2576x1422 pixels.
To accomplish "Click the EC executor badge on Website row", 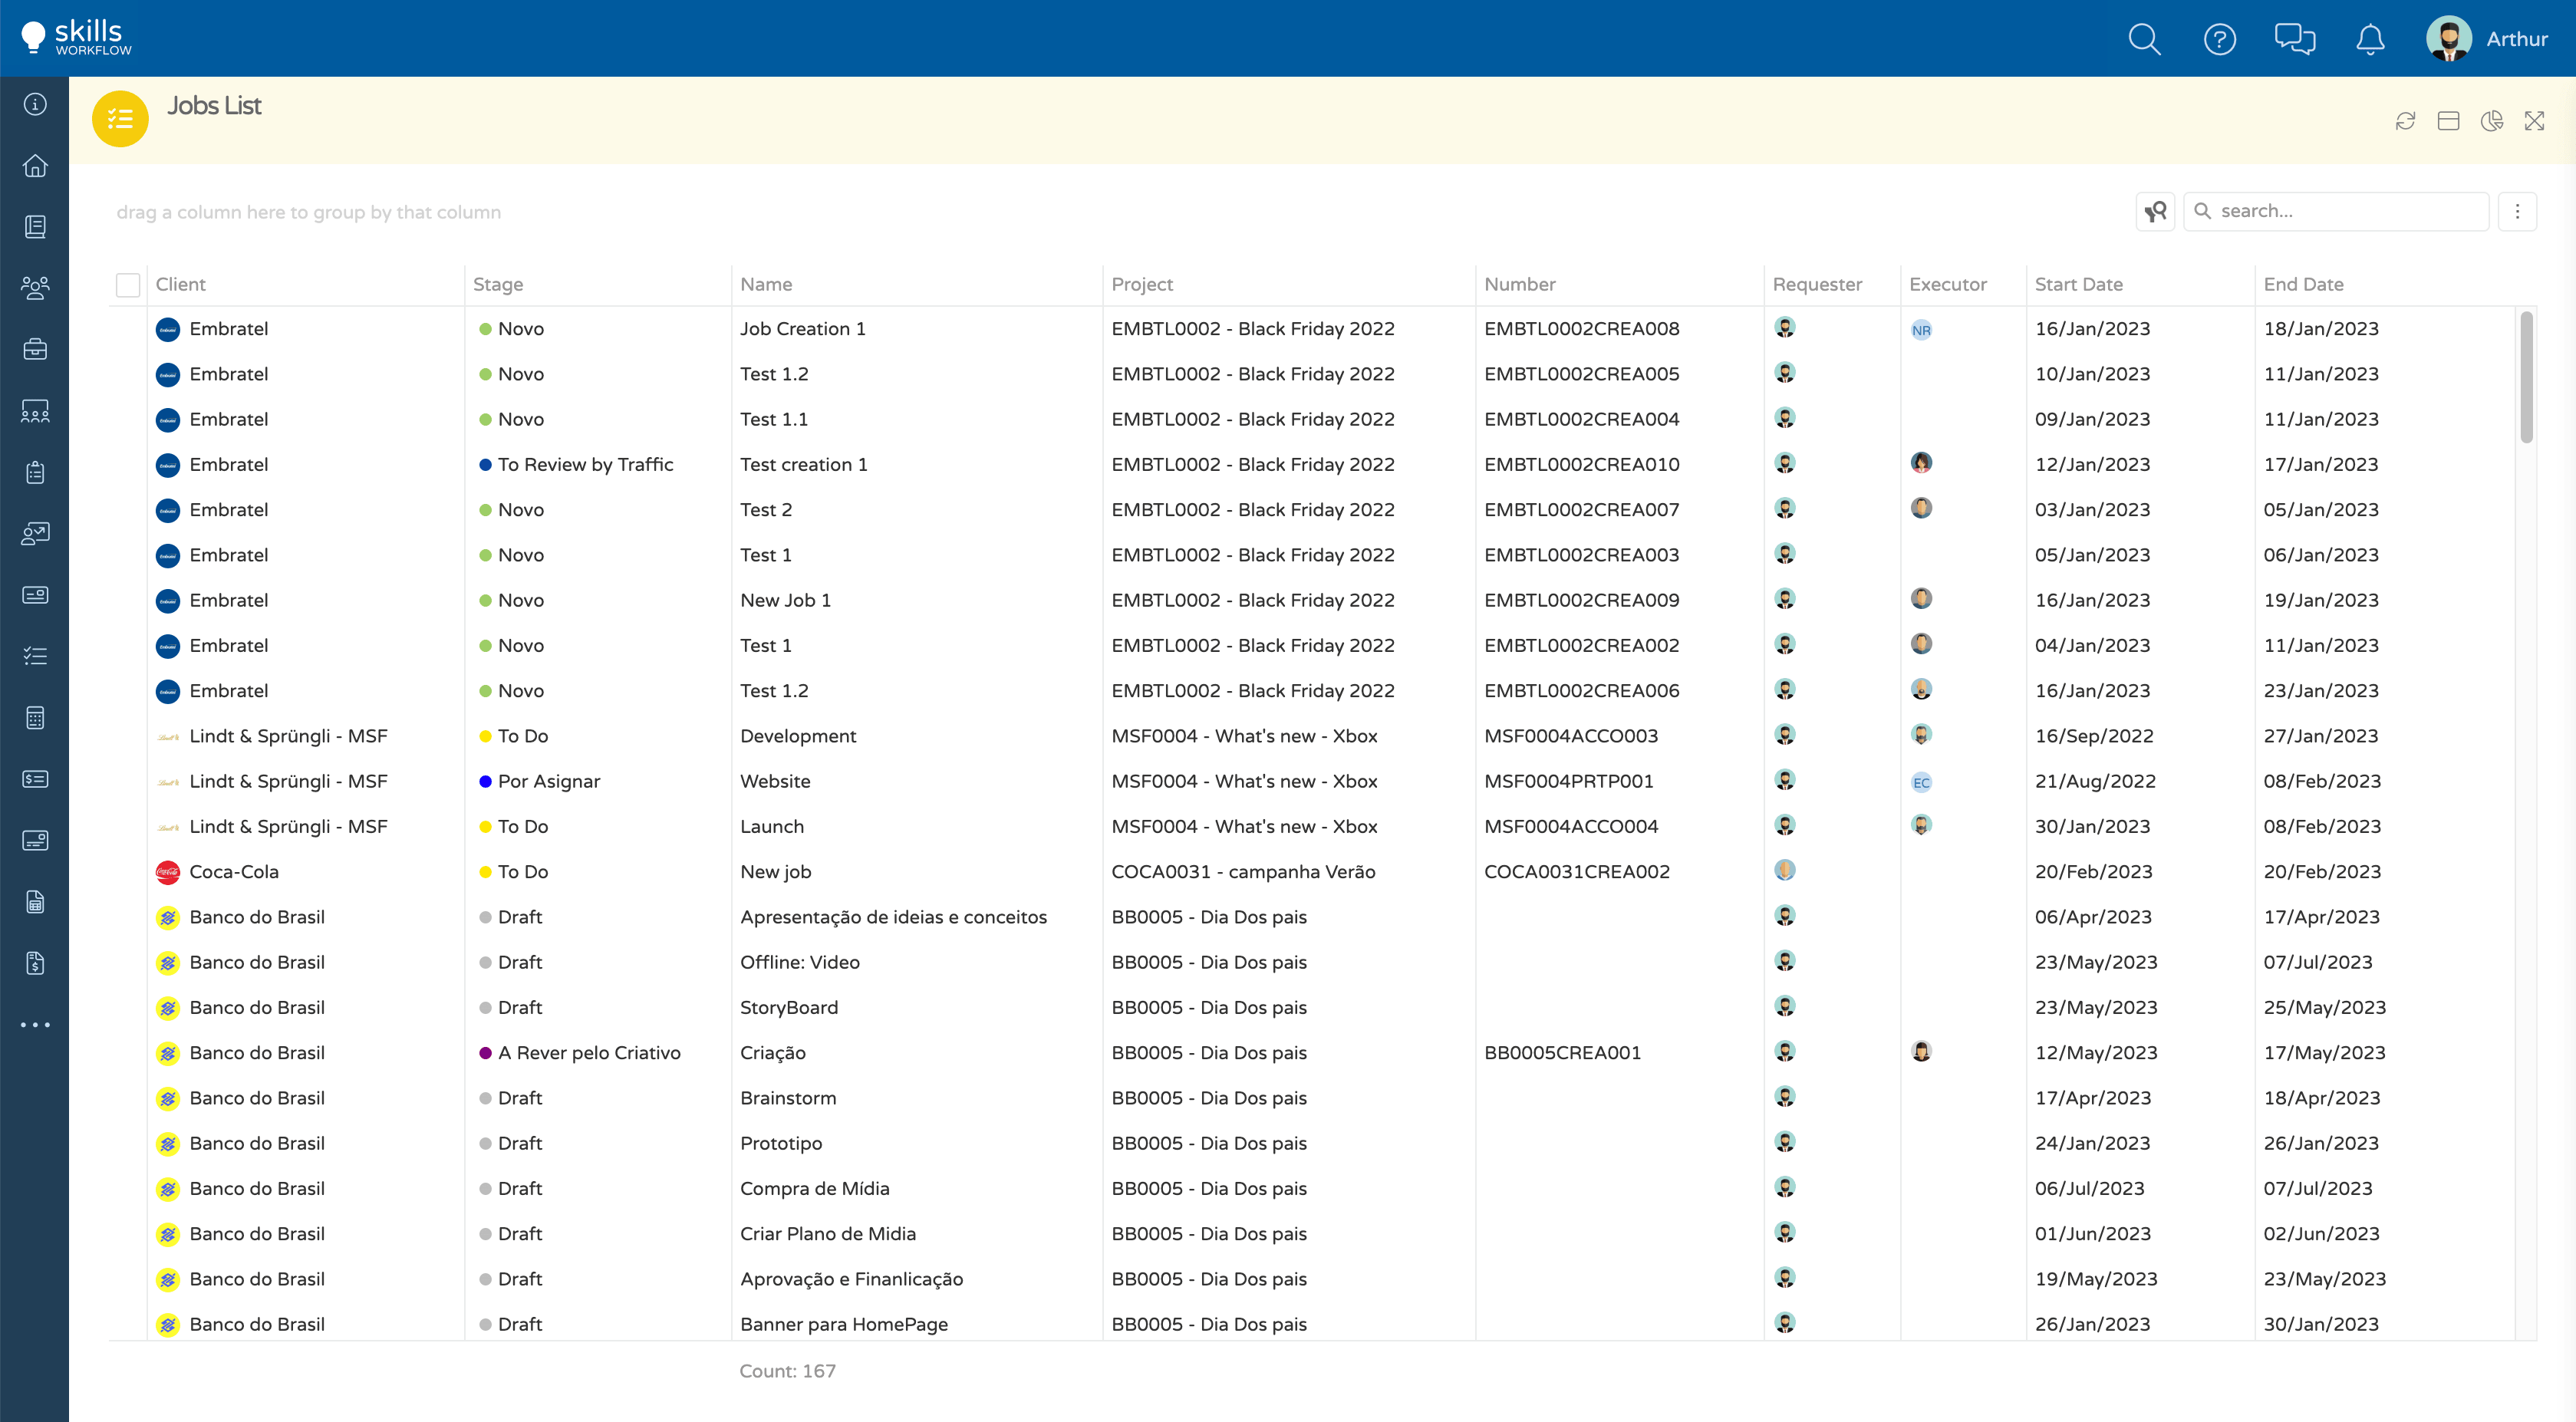I will (1921, 782).
